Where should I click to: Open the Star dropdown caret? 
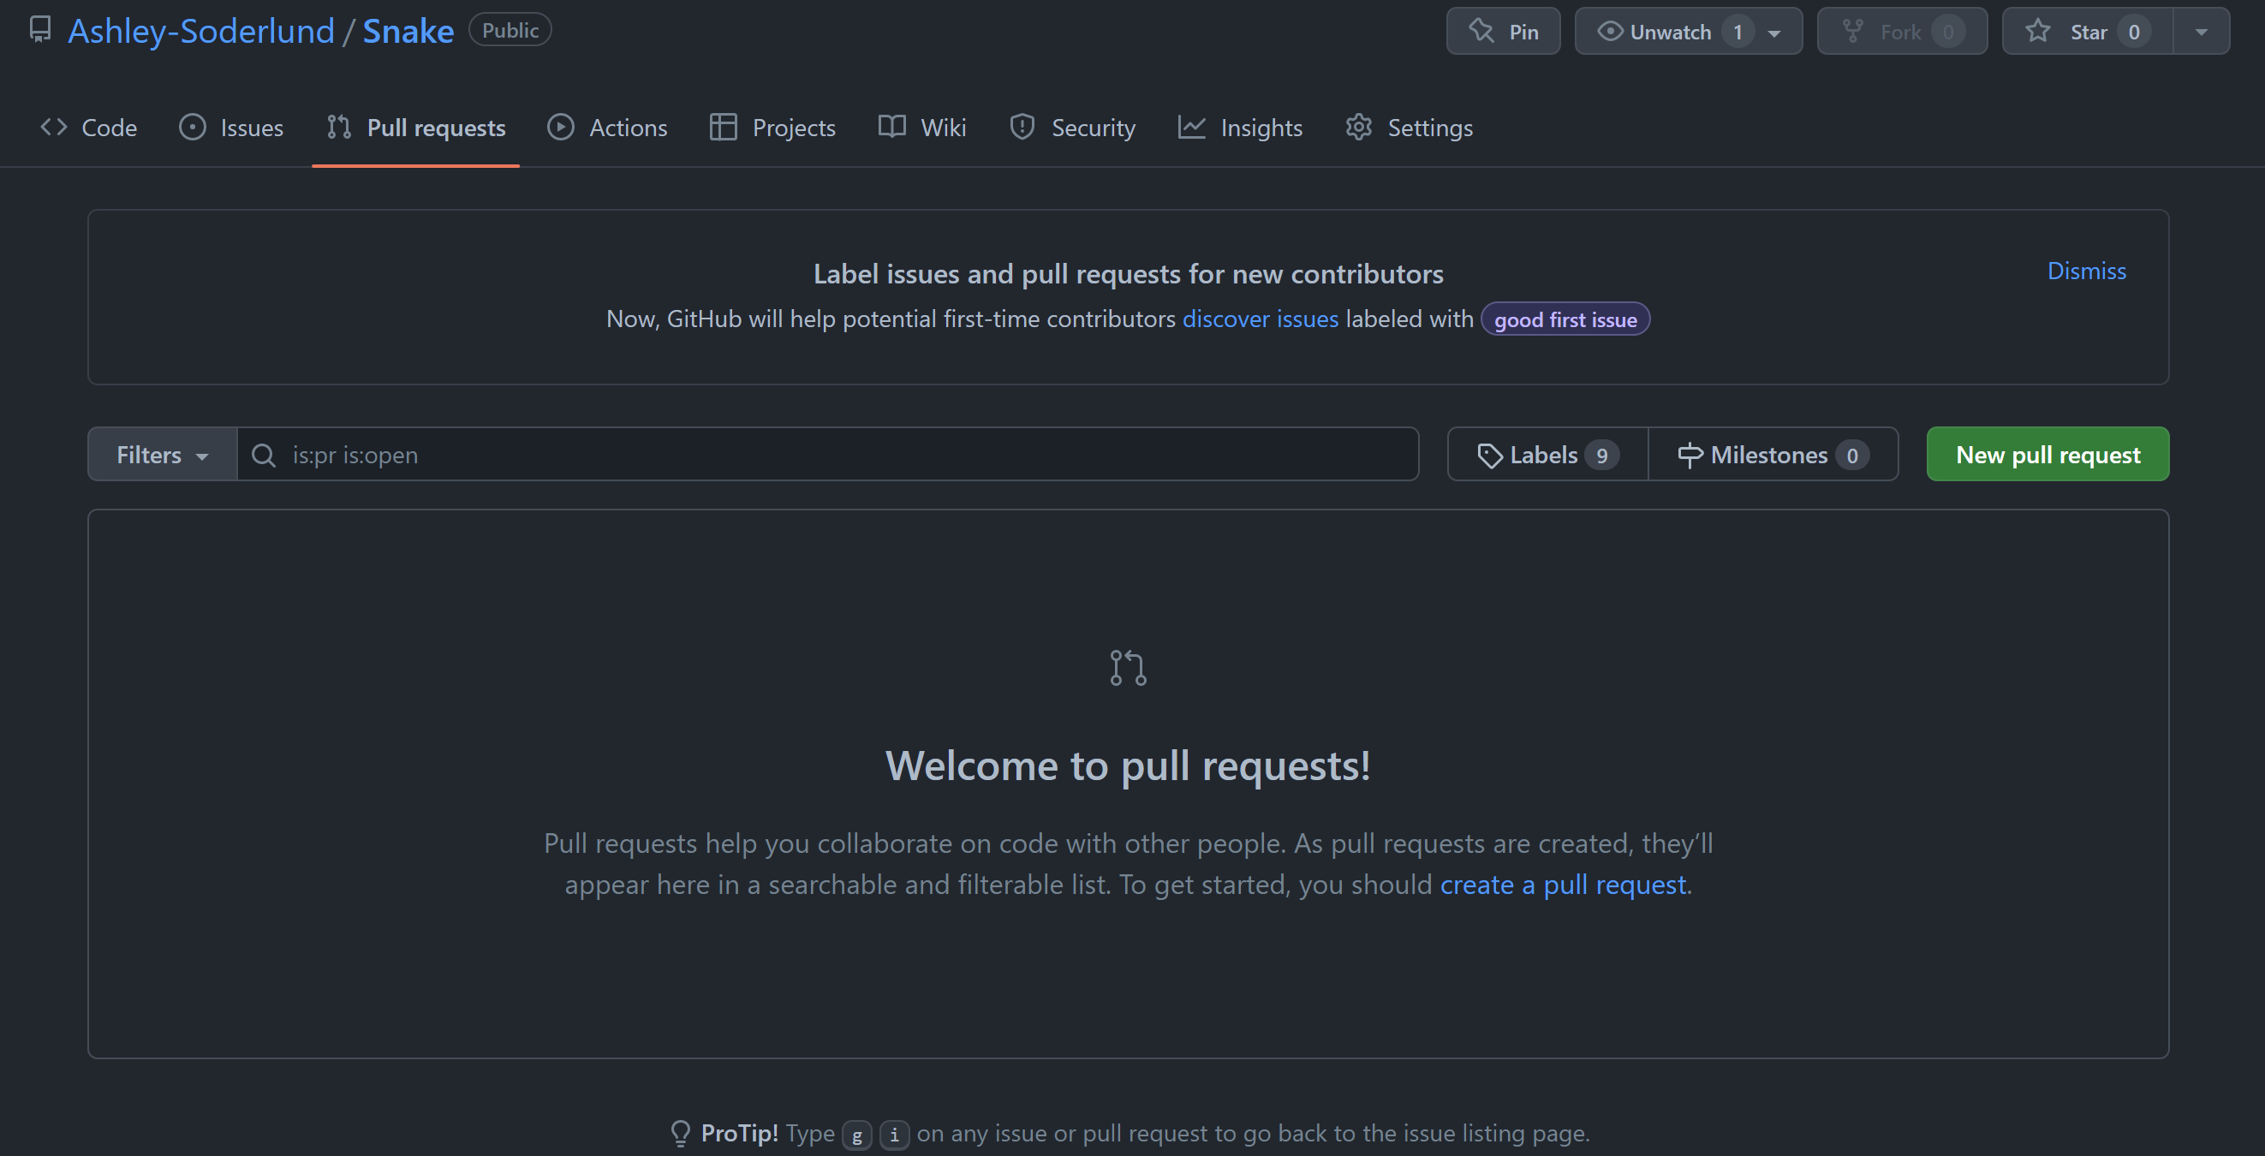point(2201,31)
